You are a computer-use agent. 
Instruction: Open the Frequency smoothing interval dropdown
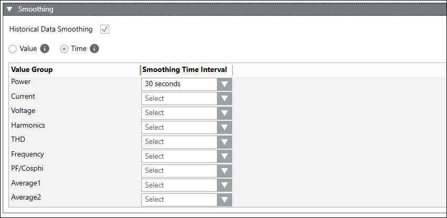[x=224, y=156]
